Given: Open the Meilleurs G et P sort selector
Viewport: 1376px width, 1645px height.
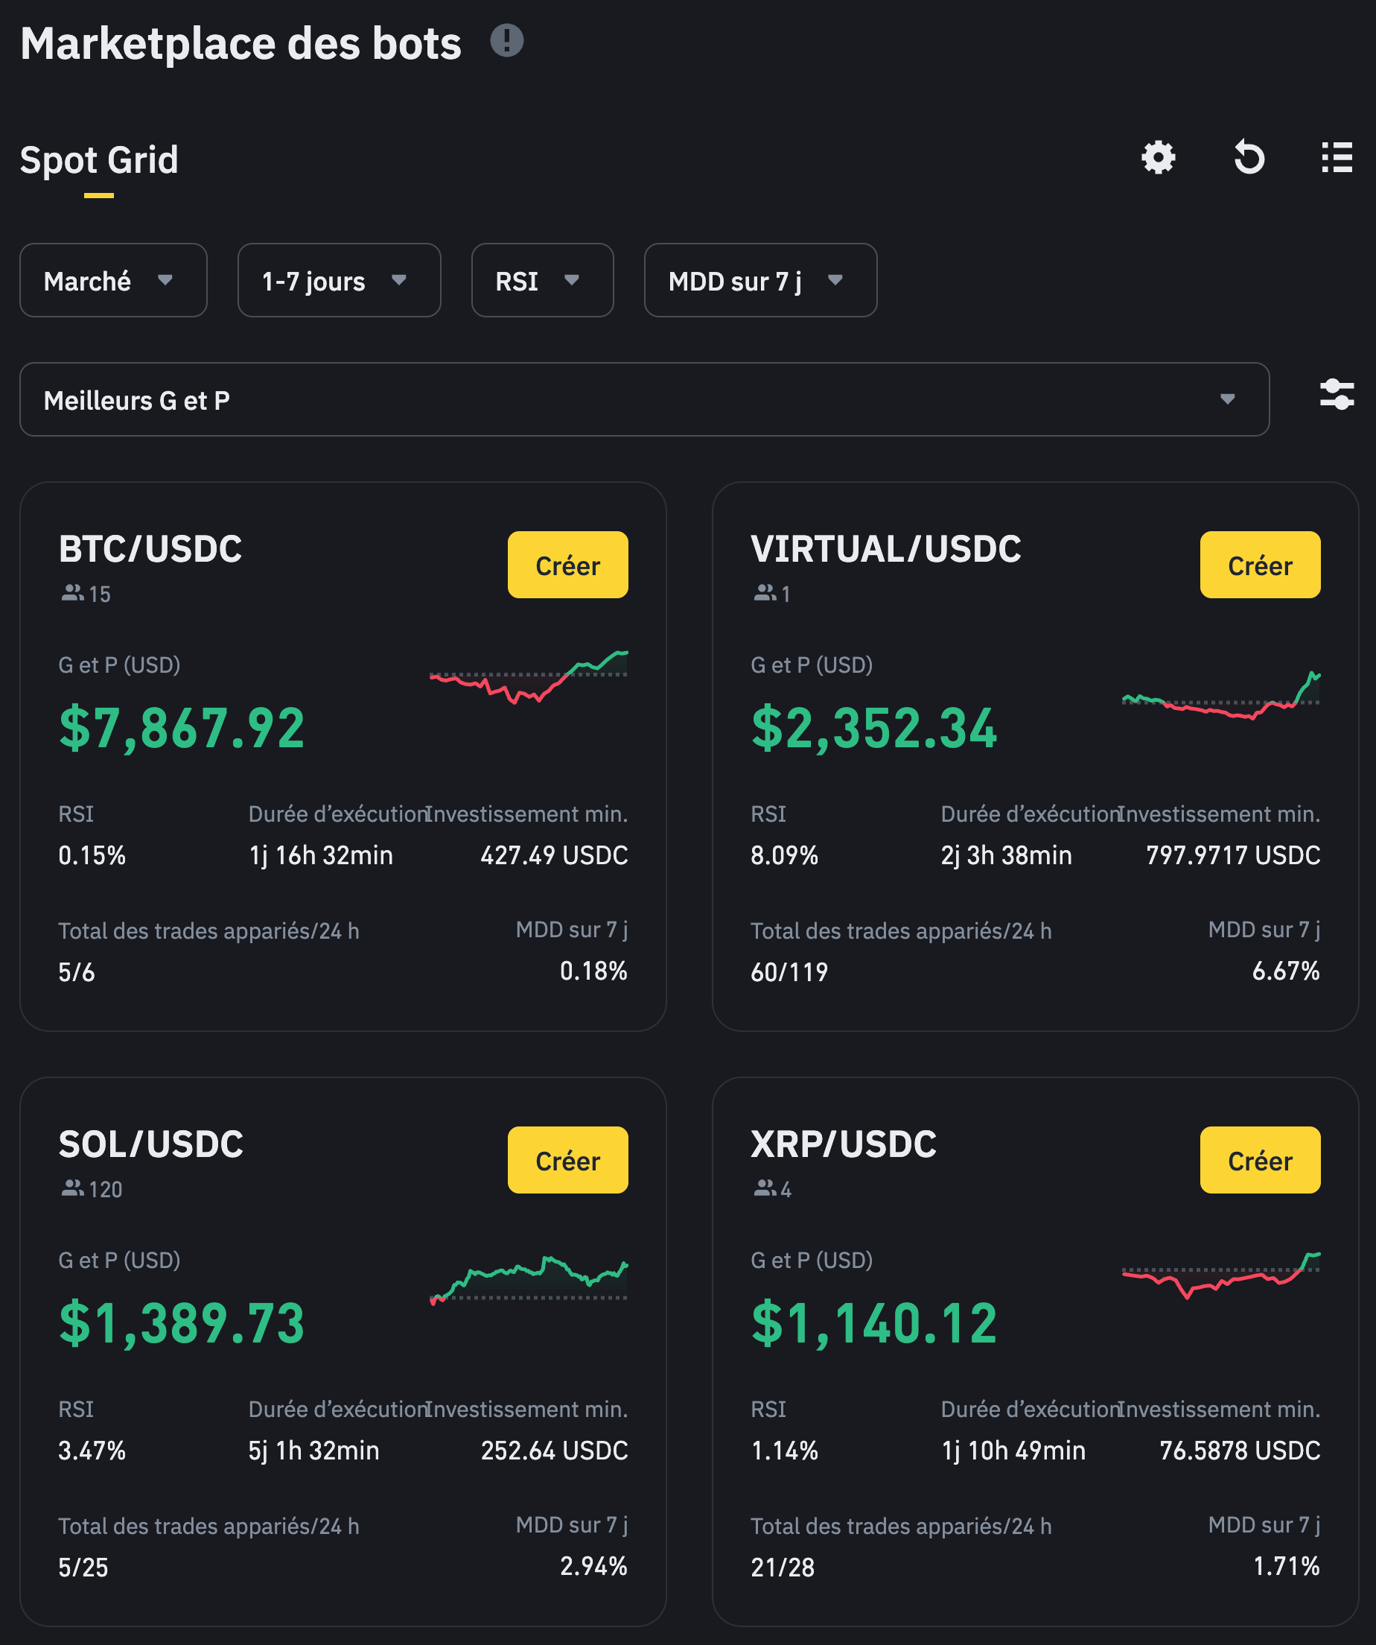Looking at the screenshot, I should click(643, 399).
